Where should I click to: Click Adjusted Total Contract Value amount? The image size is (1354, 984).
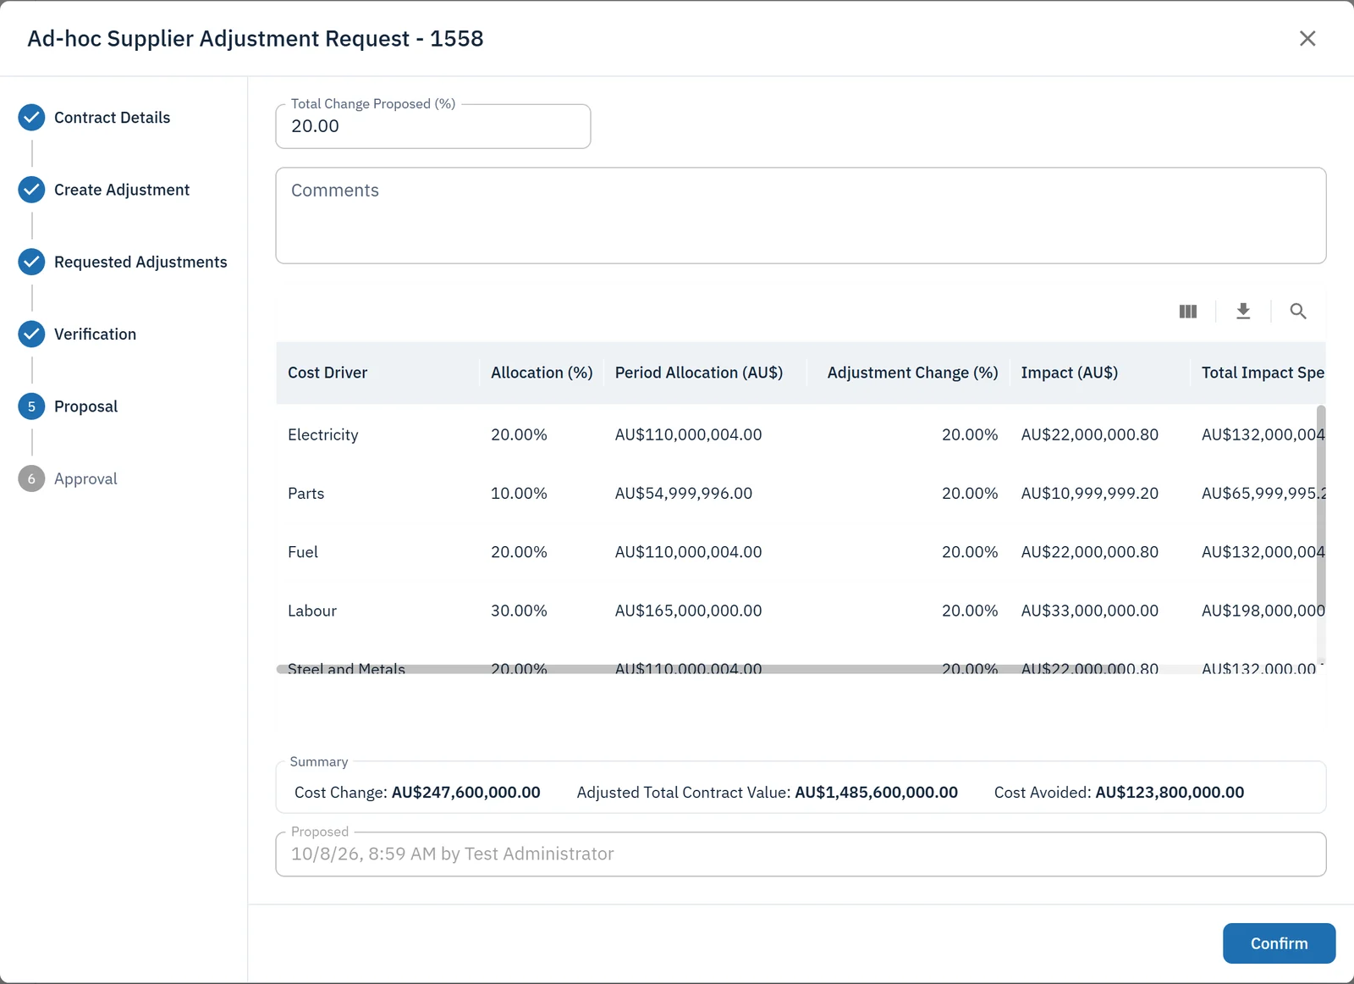876,793
